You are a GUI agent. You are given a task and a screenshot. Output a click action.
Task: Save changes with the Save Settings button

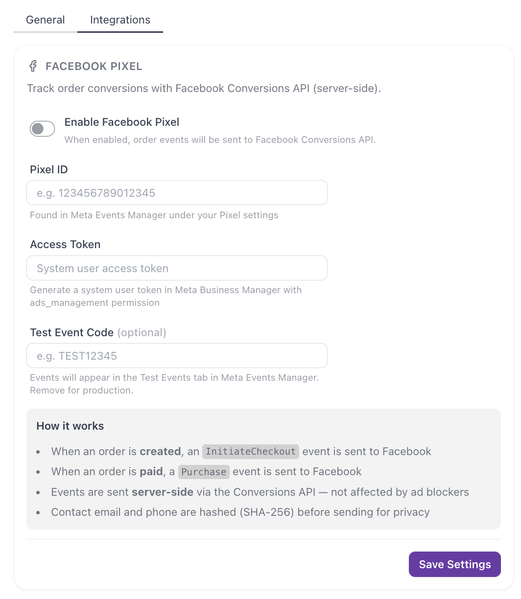[455, 564]
